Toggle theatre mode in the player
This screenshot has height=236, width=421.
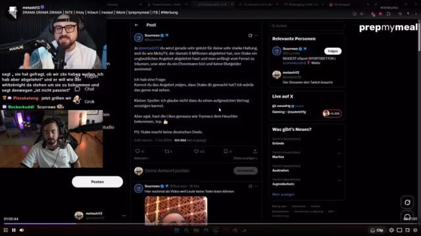[399, 230]
